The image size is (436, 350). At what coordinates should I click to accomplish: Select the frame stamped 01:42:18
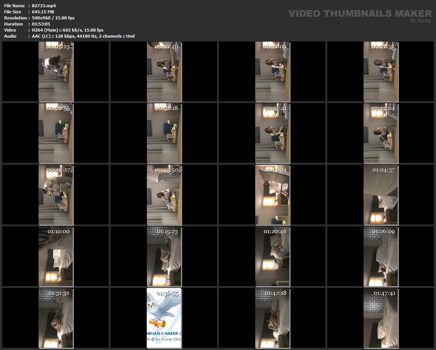pos(272,318)
